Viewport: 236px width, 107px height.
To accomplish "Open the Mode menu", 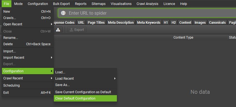I will (x=18, y=4).
